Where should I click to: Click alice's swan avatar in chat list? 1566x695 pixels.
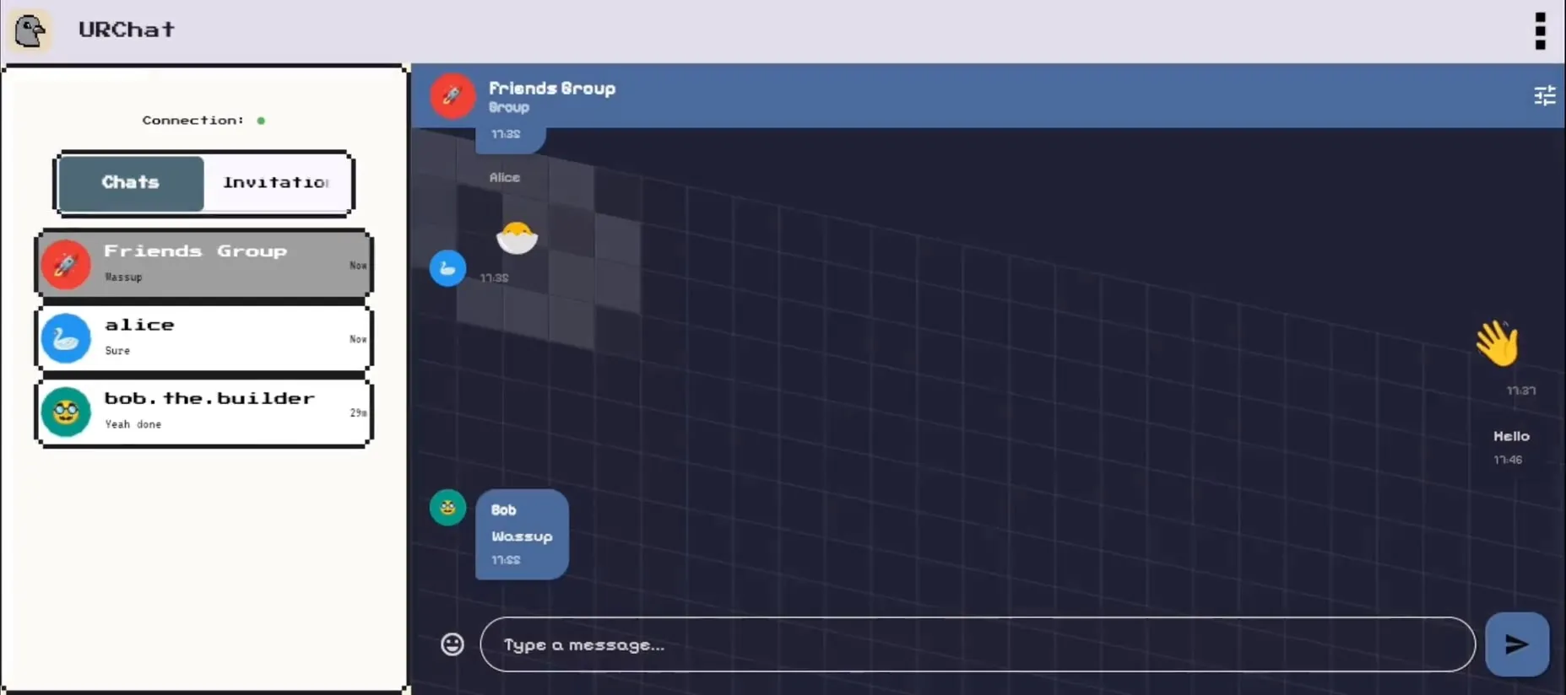(66, 338)
